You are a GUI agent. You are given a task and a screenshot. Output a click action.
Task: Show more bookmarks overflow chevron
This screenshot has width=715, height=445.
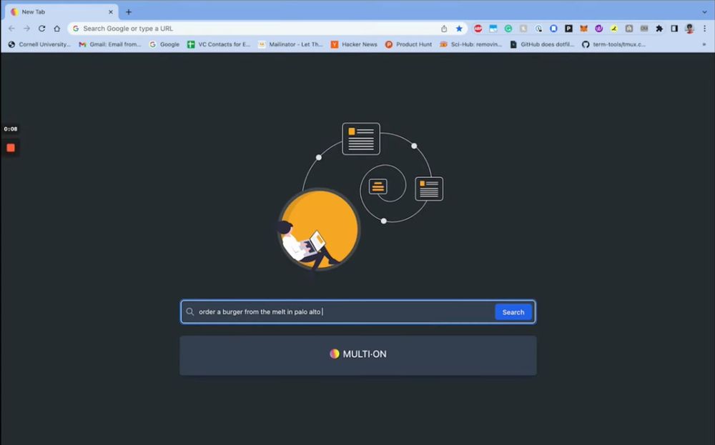point(704,44)
